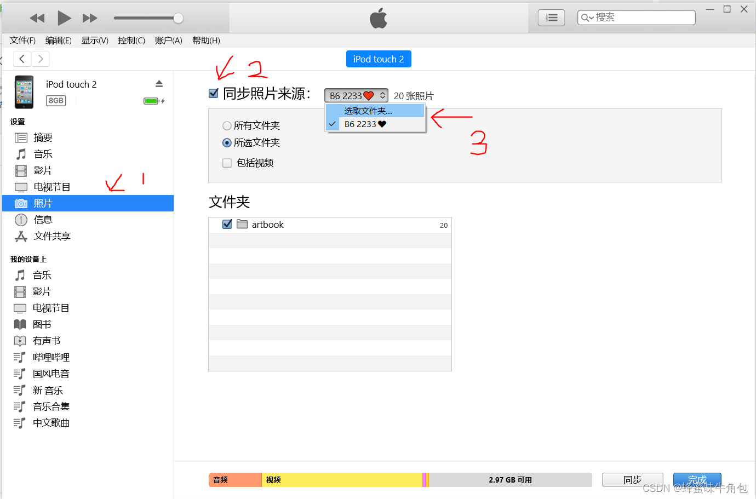Open the 中文歌曲 playlist
The height and width of the screenshot is (499, 756).
pos(51,423)
